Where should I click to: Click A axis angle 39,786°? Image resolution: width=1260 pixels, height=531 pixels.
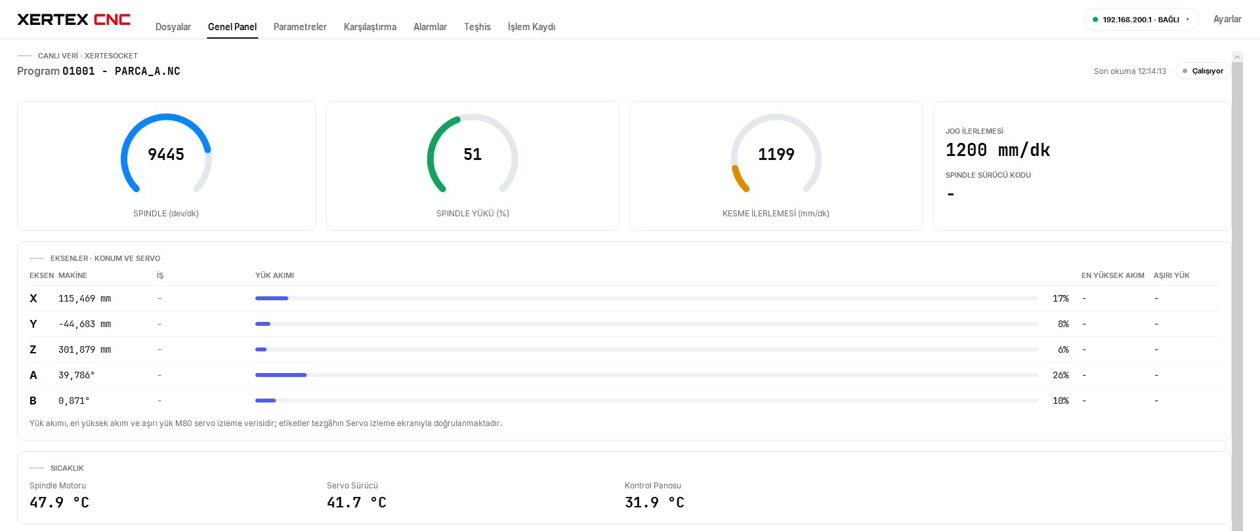click(77, 375)
